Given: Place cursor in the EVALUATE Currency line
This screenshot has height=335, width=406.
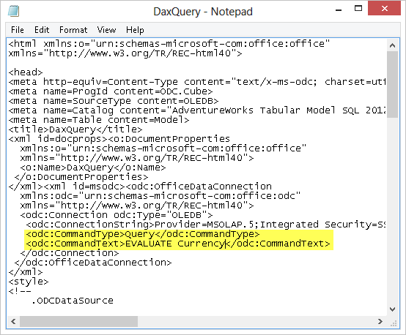Looking at the screenshot, I should (178, 244).
